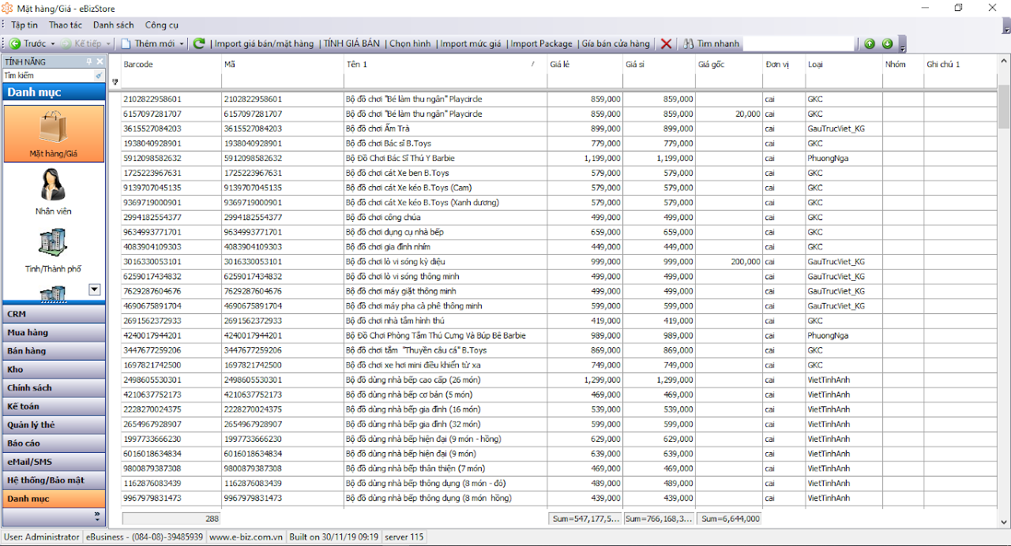Create a new item with Thêm mới

tap(148, 43)
